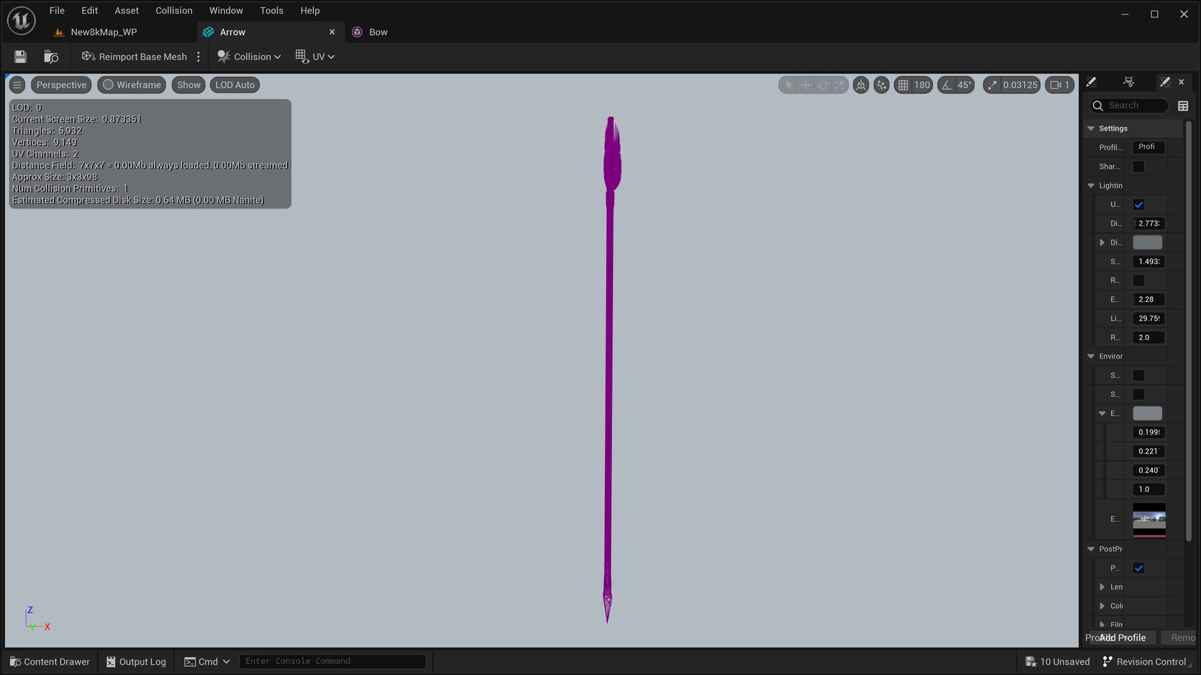Toggle the second Environment S... checkbox

1138,394
